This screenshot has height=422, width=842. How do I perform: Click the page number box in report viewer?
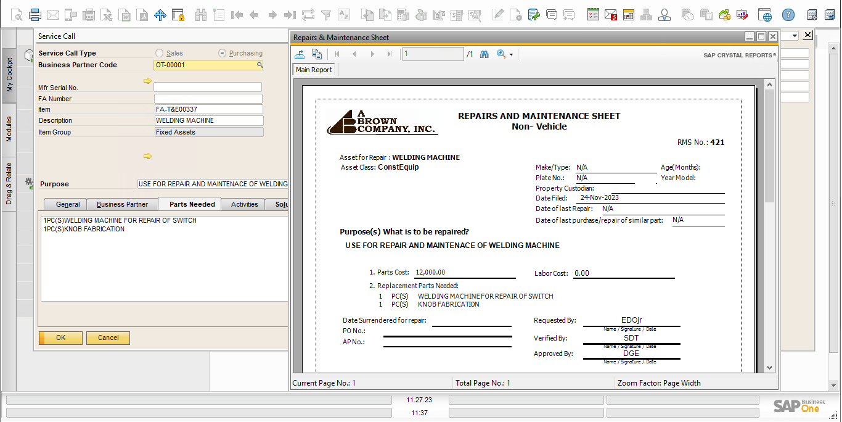433,54
